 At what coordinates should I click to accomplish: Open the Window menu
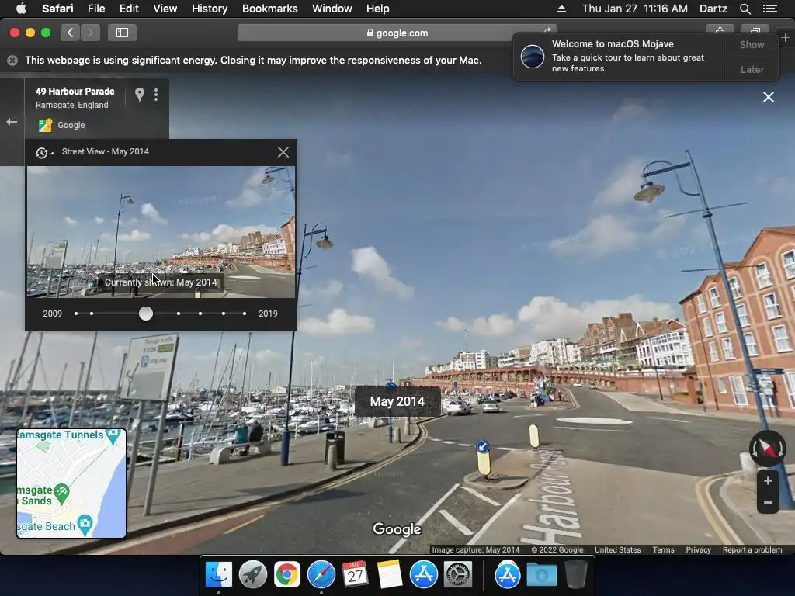pos(332,9)
